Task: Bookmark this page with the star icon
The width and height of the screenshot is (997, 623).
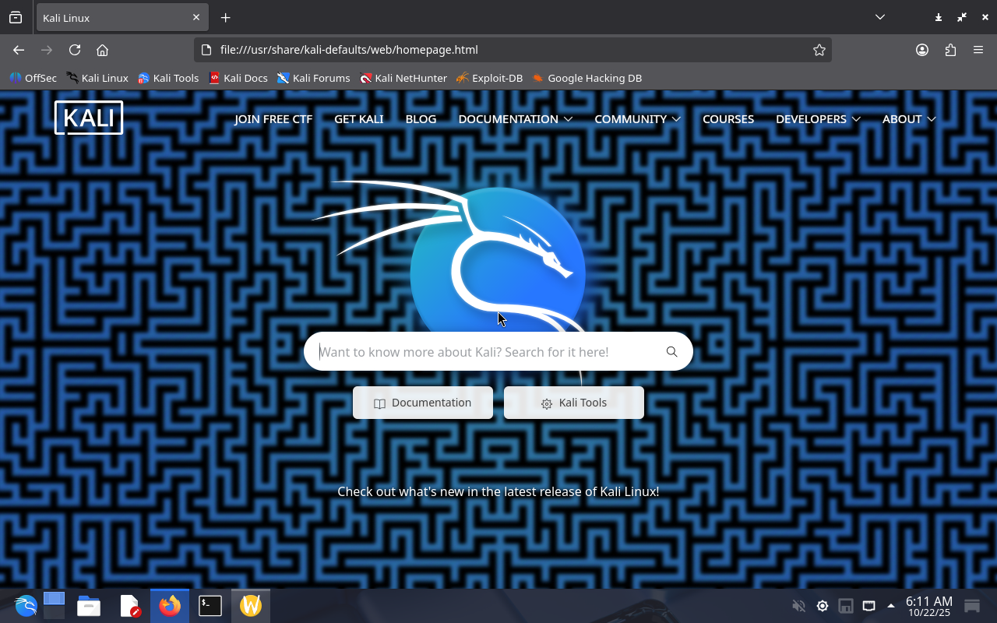Action: [819, 50]
